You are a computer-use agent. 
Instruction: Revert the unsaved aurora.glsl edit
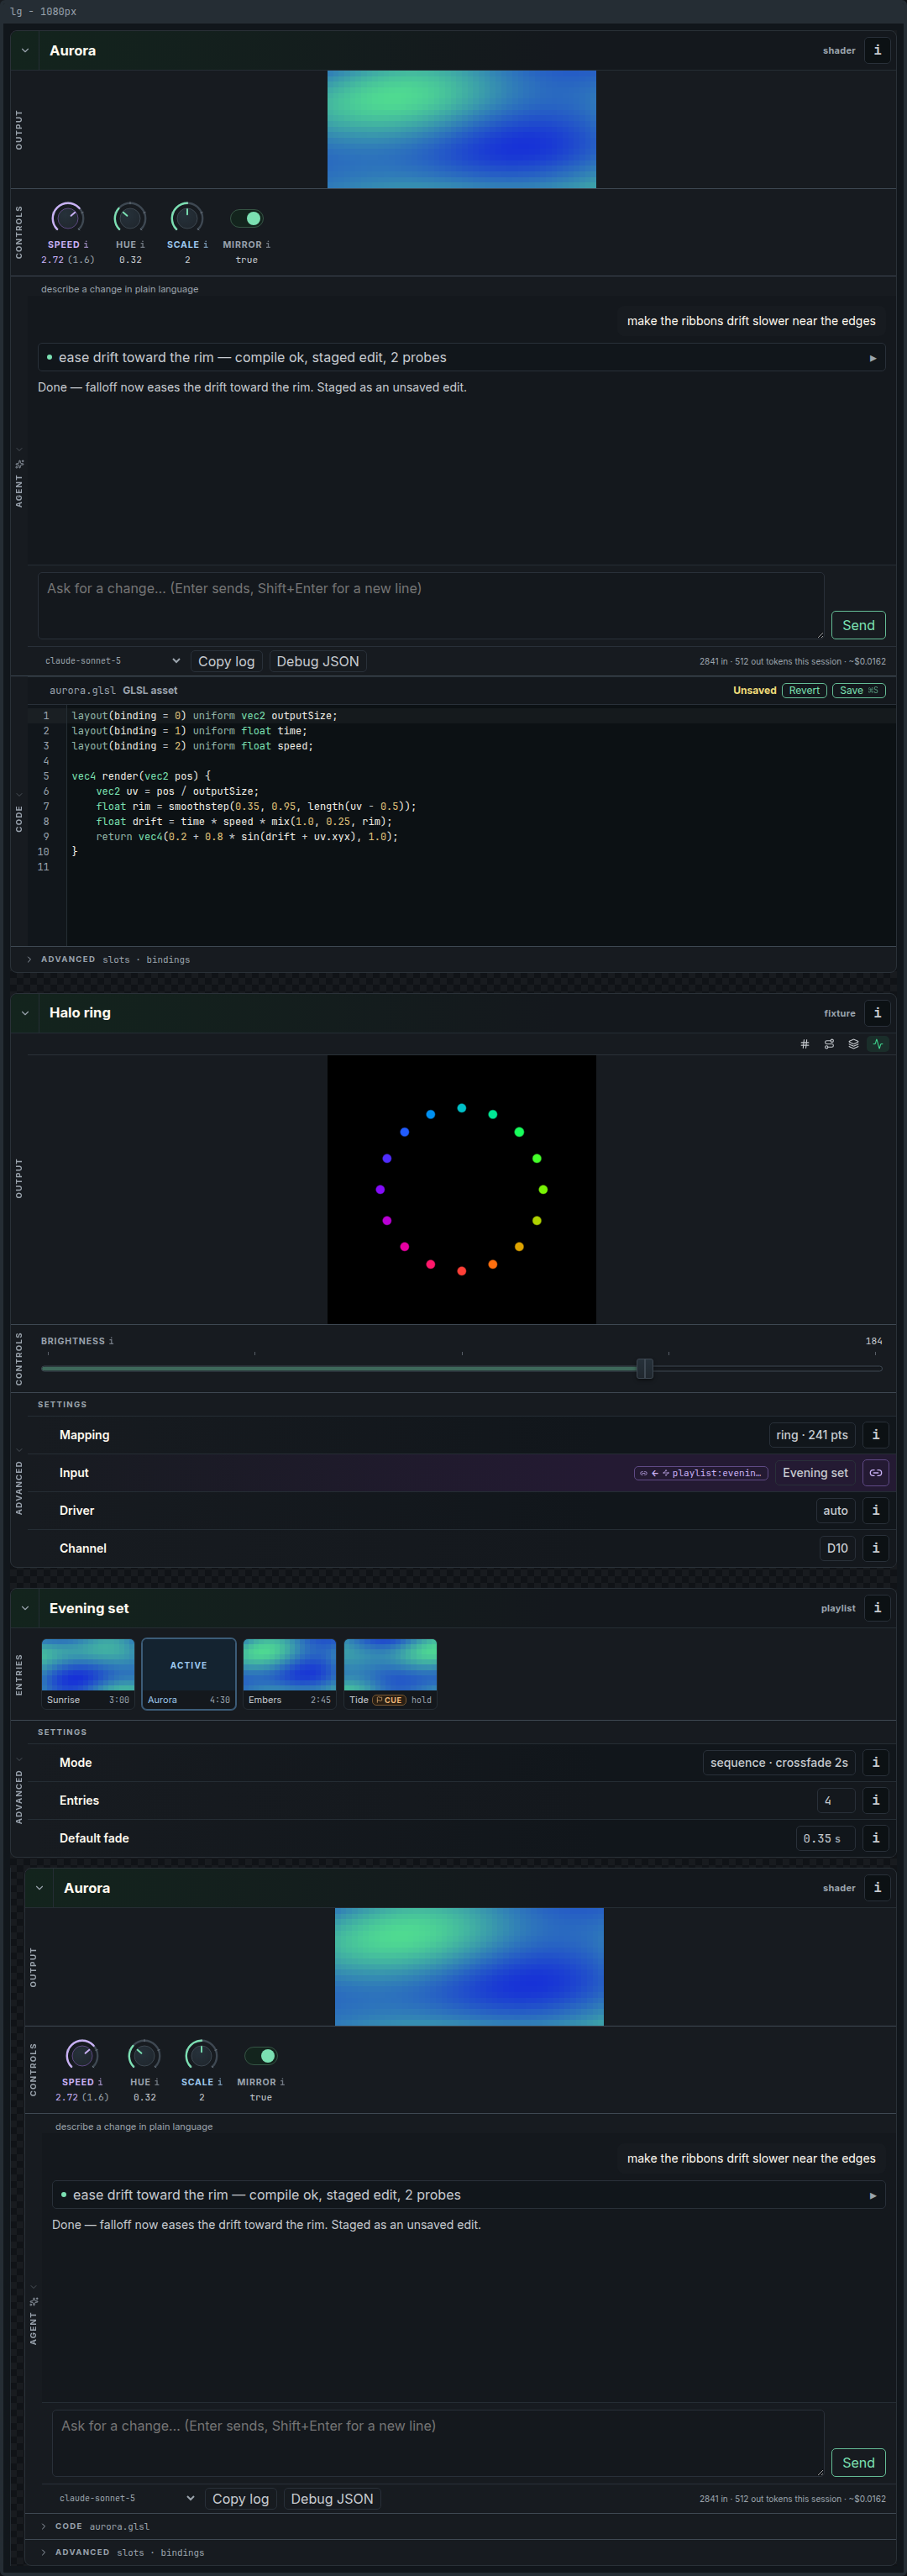pyautogui.click(x=804, y=691)
